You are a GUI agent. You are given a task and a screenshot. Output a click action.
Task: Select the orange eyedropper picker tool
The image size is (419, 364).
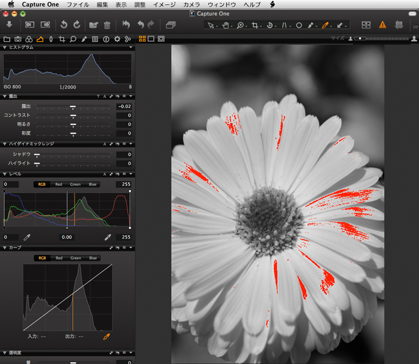click(325, 25)
